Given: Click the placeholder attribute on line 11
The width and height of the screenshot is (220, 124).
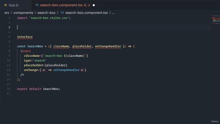Looking at the screenshot, I should (33, 65).
